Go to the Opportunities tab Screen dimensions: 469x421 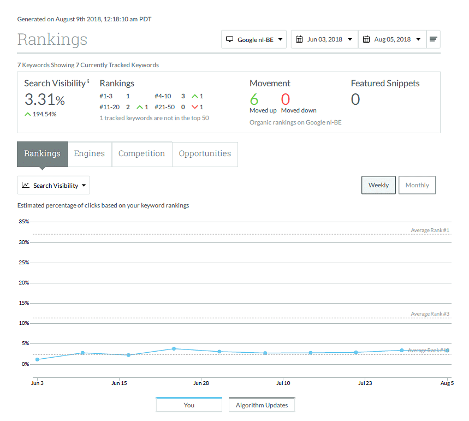[205, 153]
